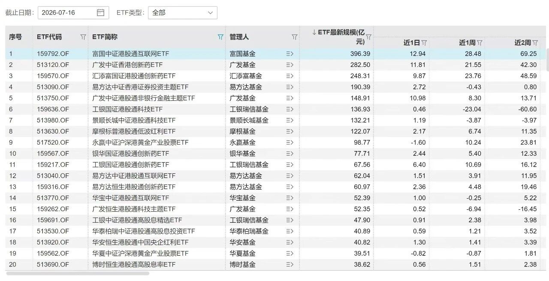Open manager detail icon for 华宝基金

click(290, 198)
